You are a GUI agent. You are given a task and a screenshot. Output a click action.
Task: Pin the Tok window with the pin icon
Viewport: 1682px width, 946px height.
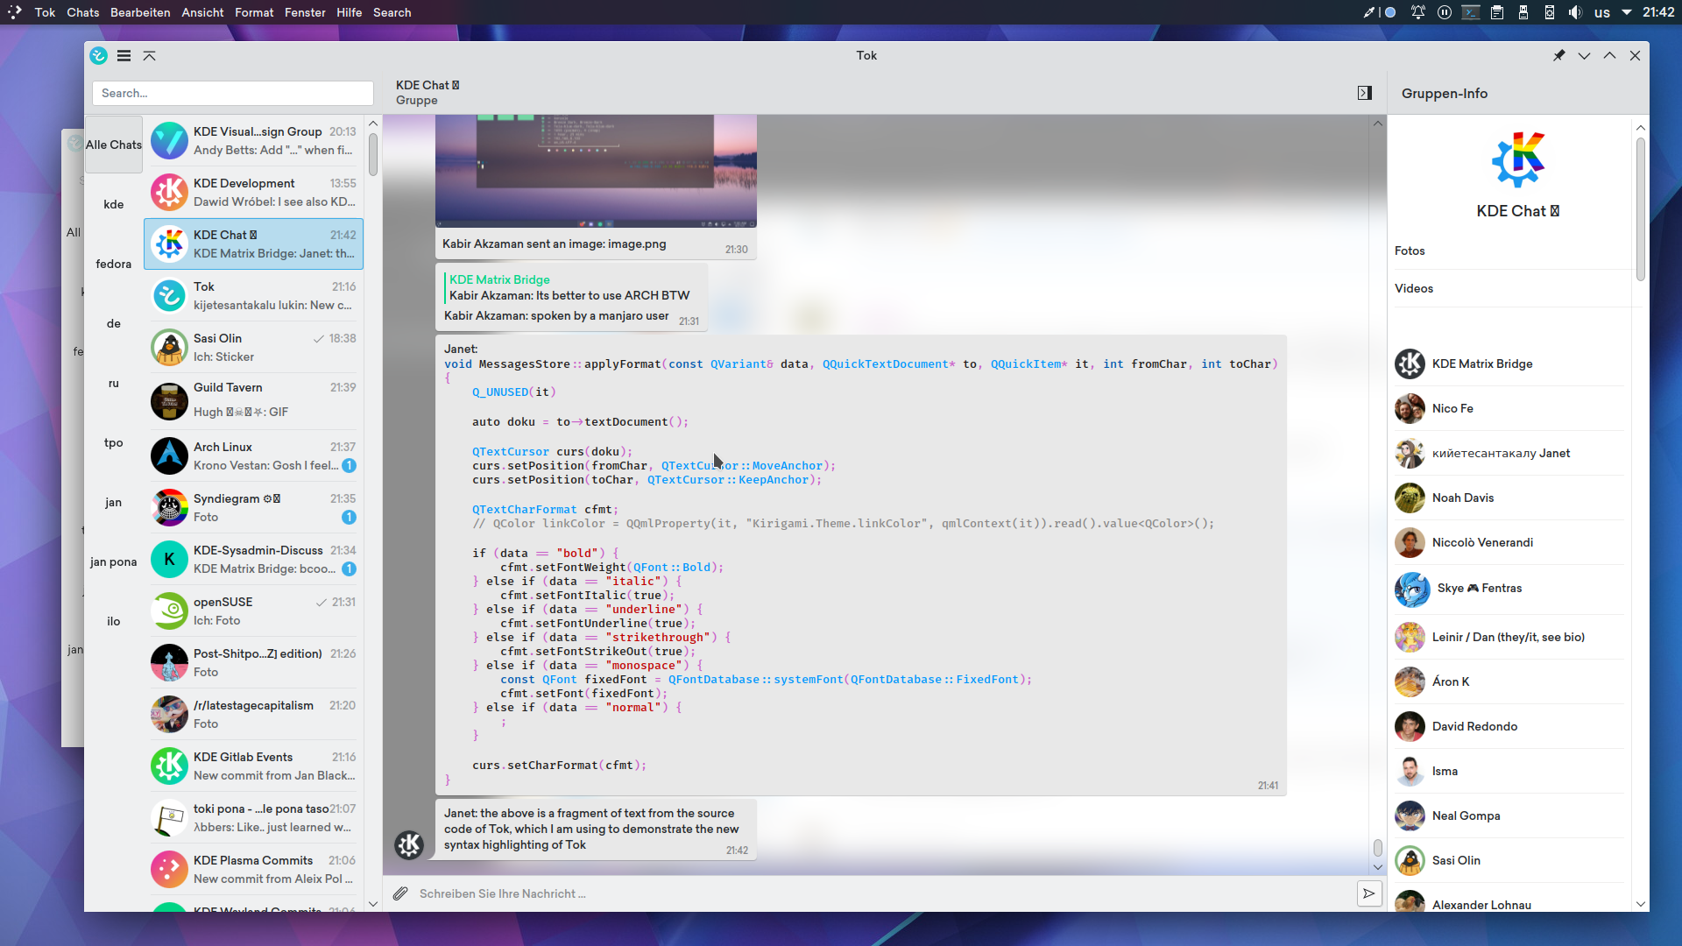(x=1559, y=55)
